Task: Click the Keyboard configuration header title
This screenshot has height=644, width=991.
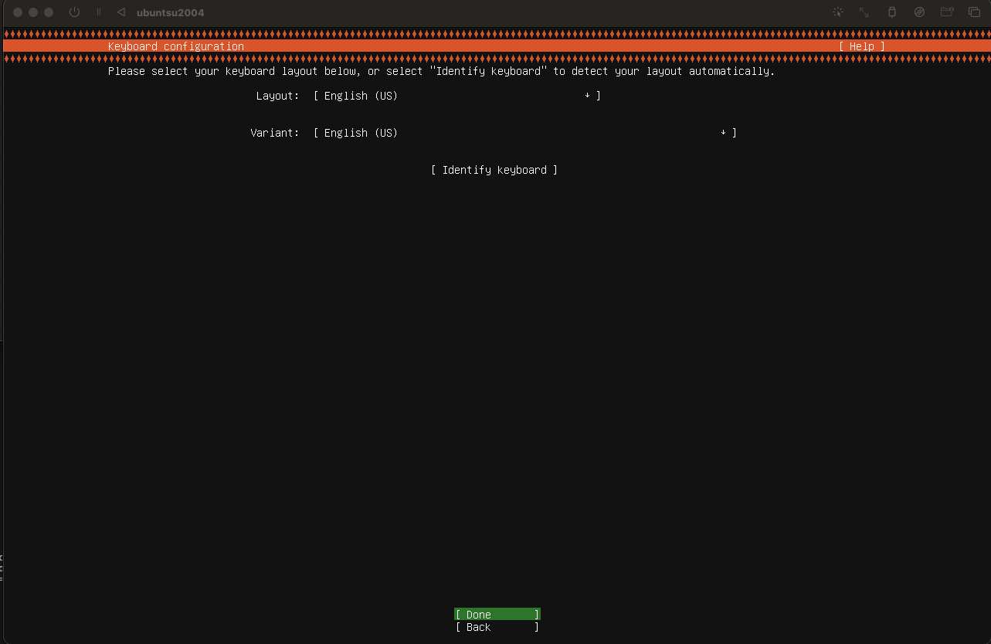Action: coord(176,46)
